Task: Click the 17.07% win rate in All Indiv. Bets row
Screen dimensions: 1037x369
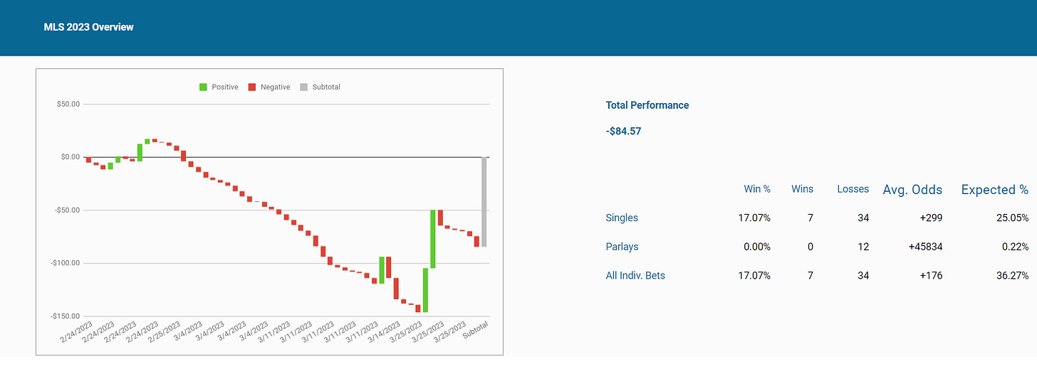Action: [x=753, y=275]
